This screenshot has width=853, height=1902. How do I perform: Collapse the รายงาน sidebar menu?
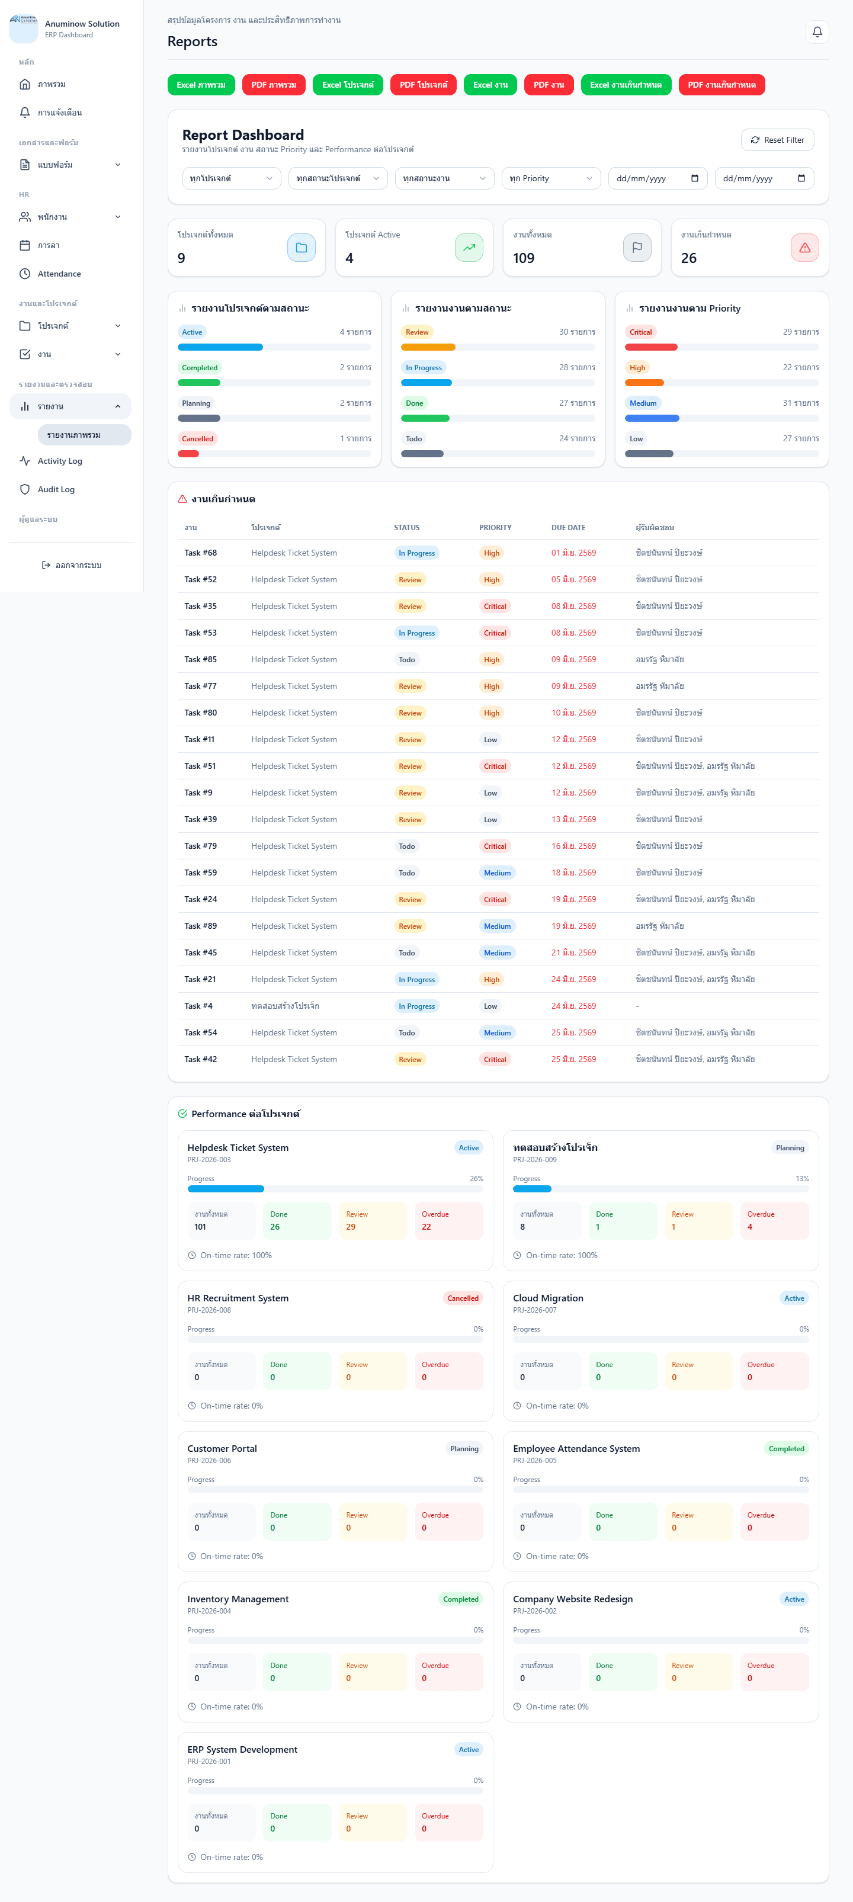(71, 407)
